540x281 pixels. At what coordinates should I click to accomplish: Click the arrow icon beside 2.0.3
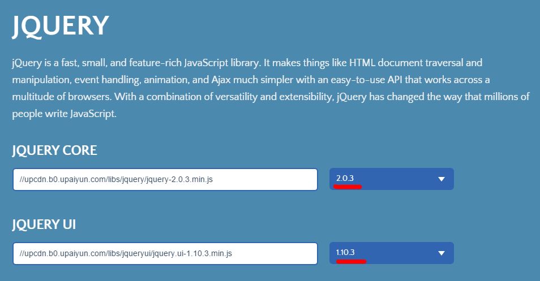[x=441, y=179]
